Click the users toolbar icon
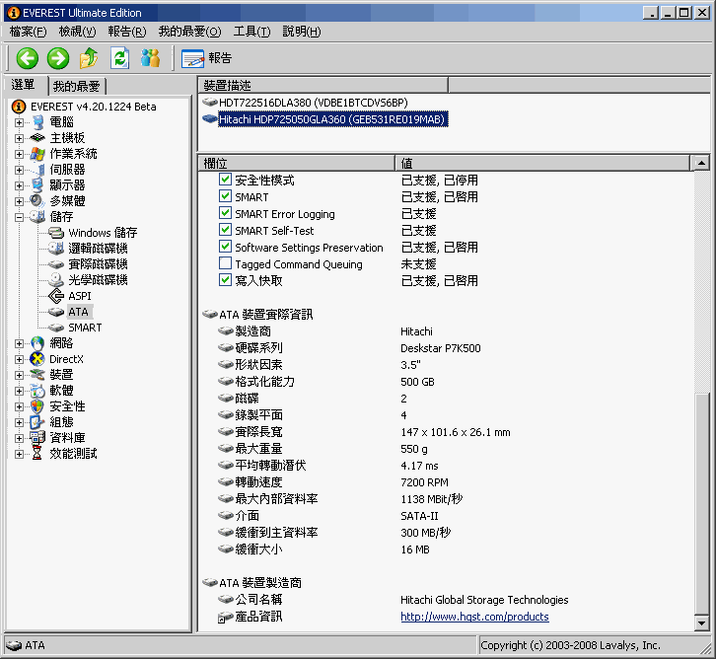This screenshot has height=659, width=716. (150, 58)
